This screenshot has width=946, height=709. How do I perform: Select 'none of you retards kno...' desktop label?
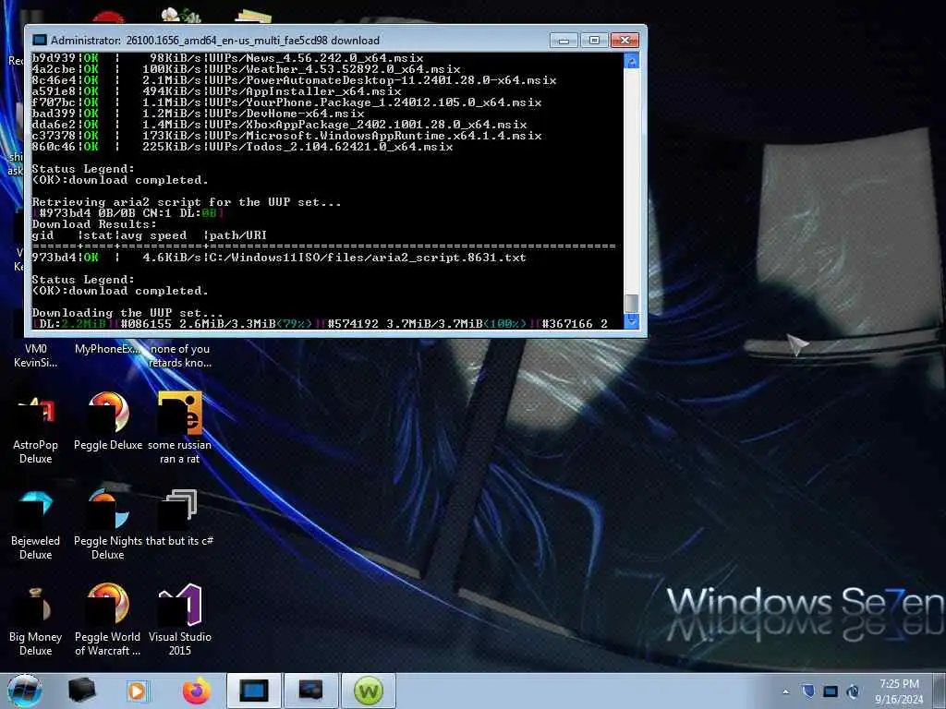click(180, 355)
